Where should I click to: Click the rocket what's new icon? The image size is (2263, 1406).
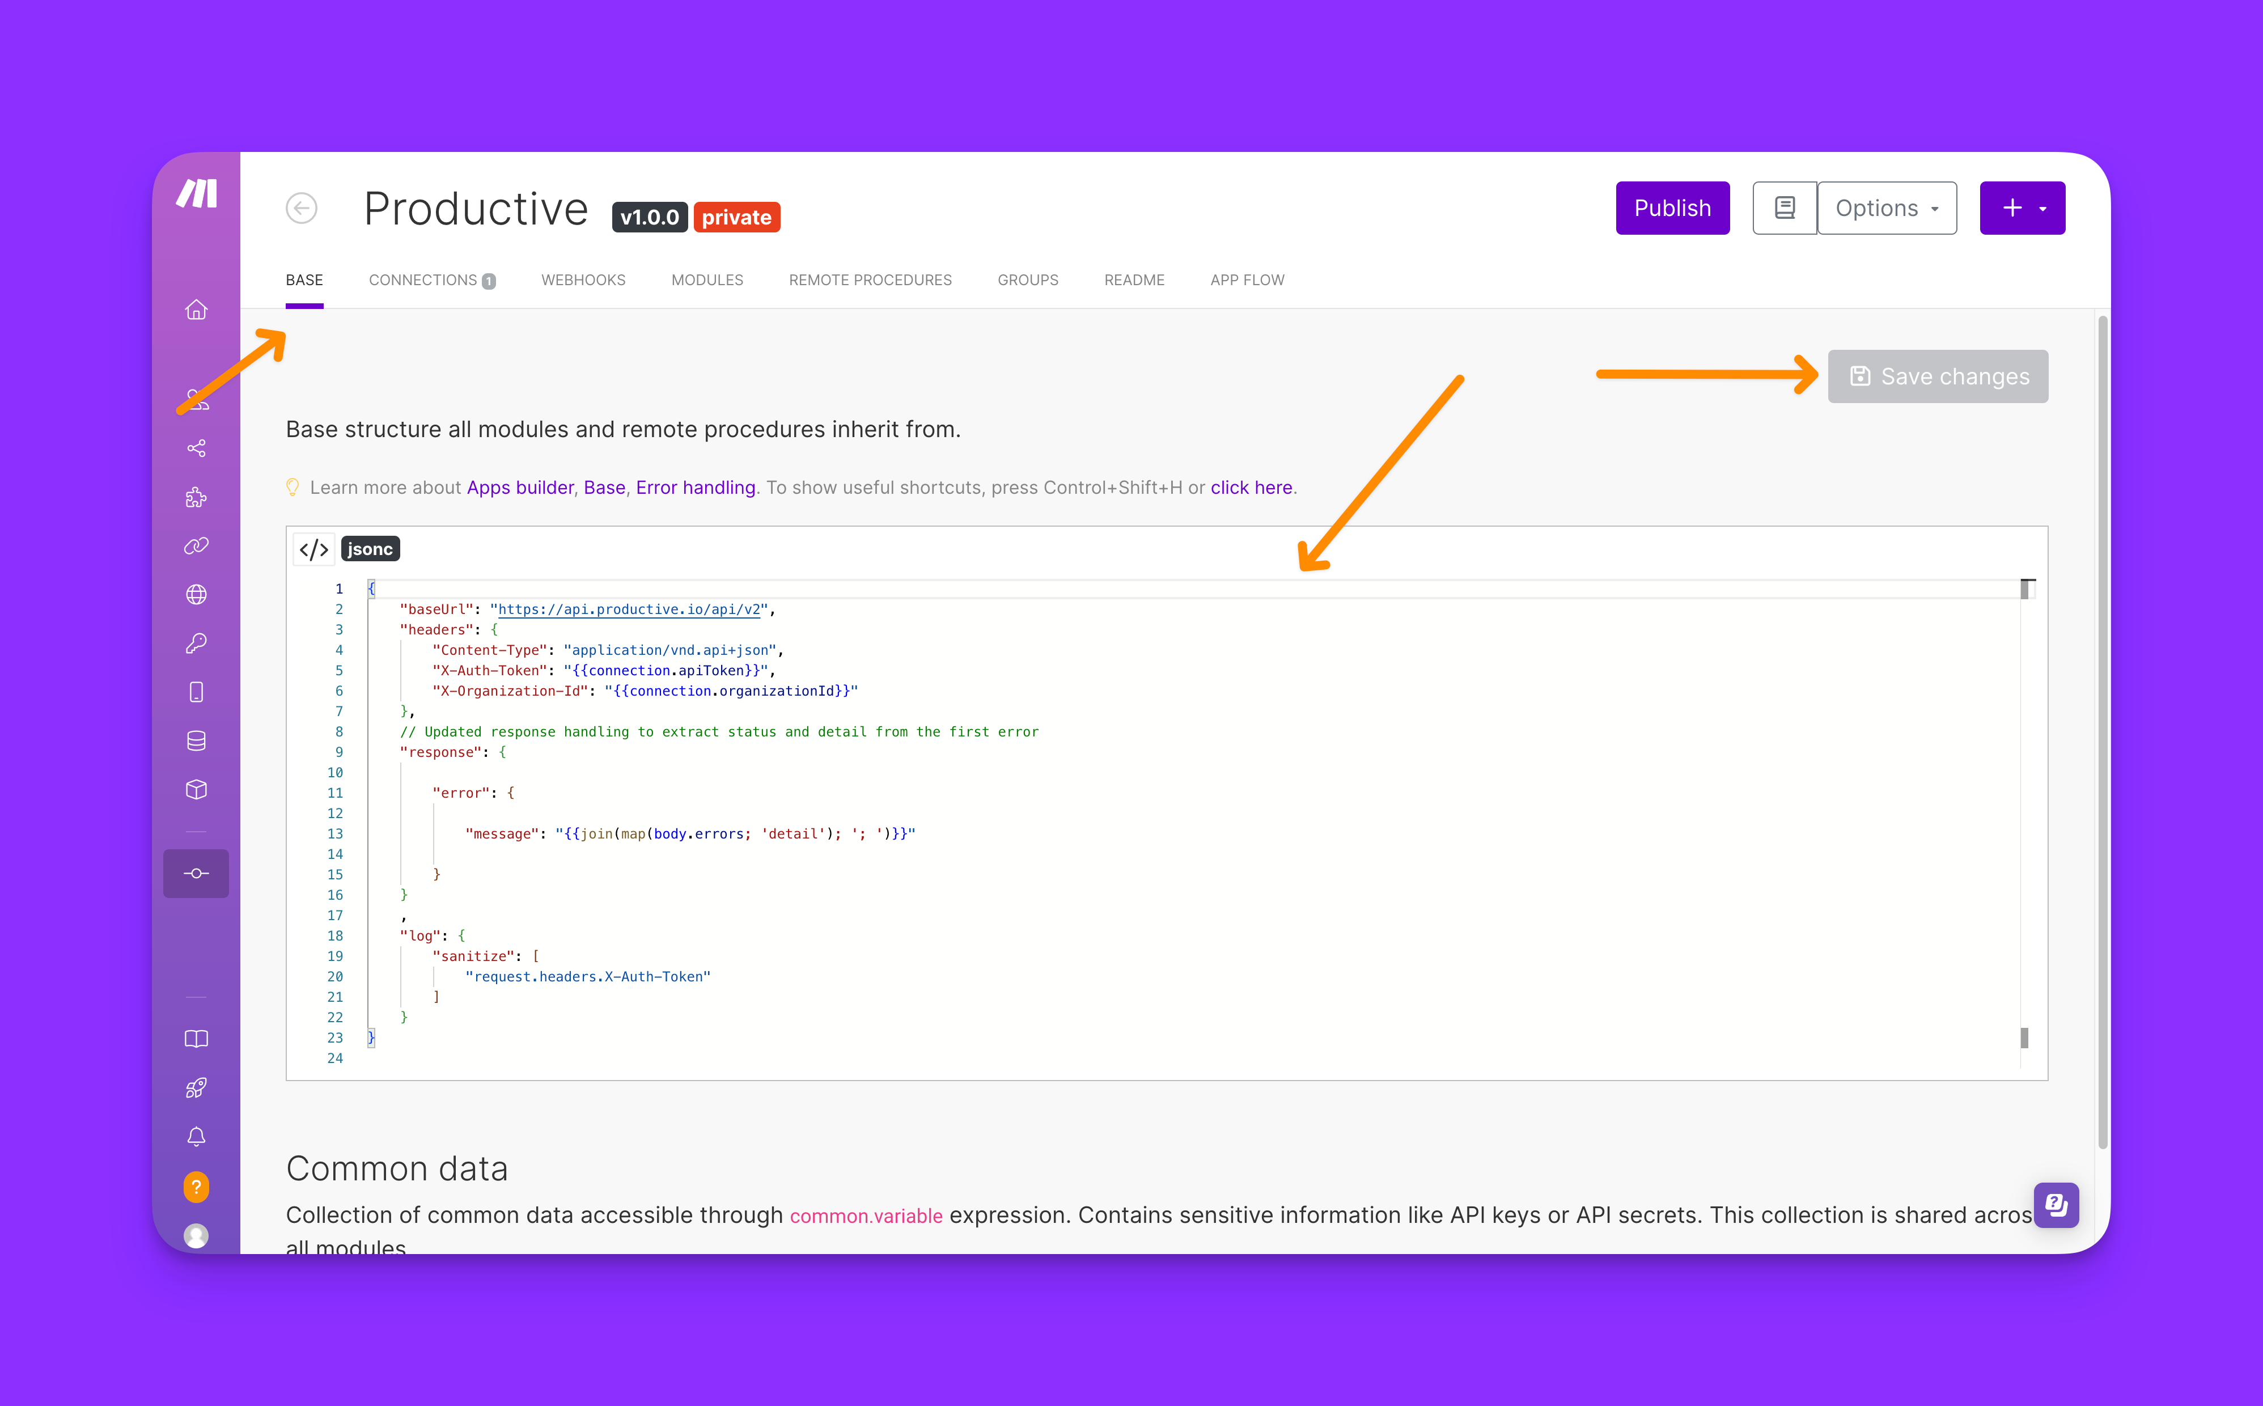(x=196, y=1088)
